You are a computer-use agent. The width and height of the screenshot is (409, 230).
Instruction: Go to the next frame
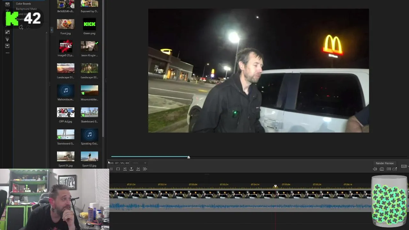(x=138, y=169)
